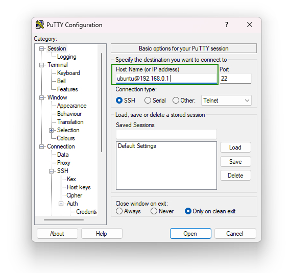Open the Bell category

(61, 81)
